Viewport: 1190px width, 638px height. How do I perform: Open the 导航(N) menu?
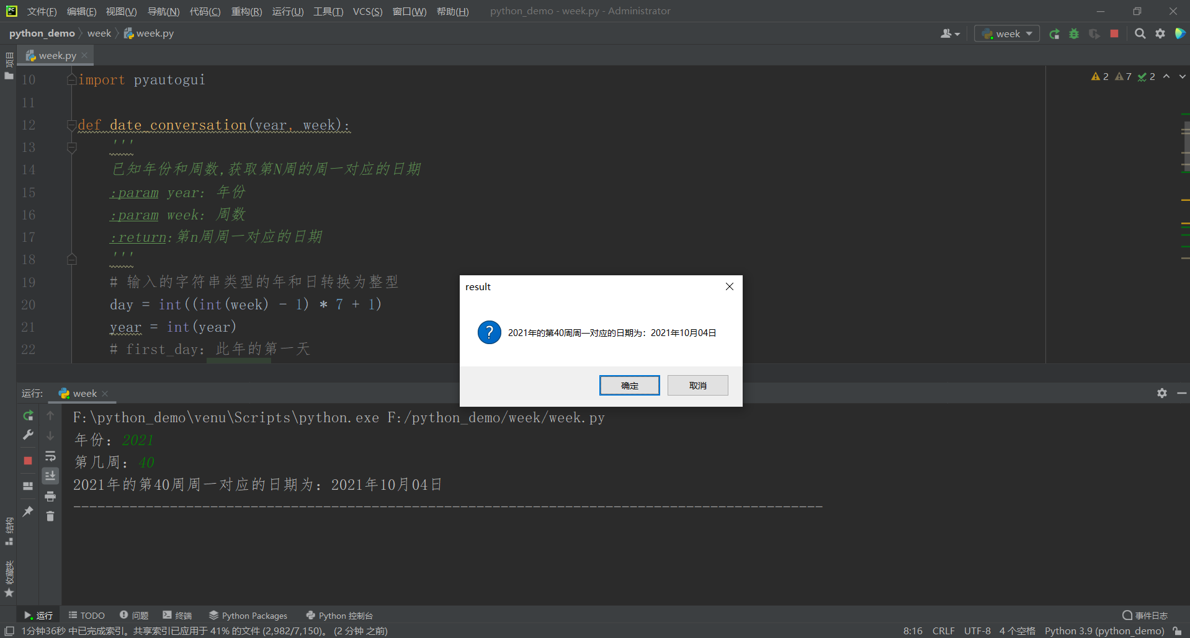(x=163, y=11)
